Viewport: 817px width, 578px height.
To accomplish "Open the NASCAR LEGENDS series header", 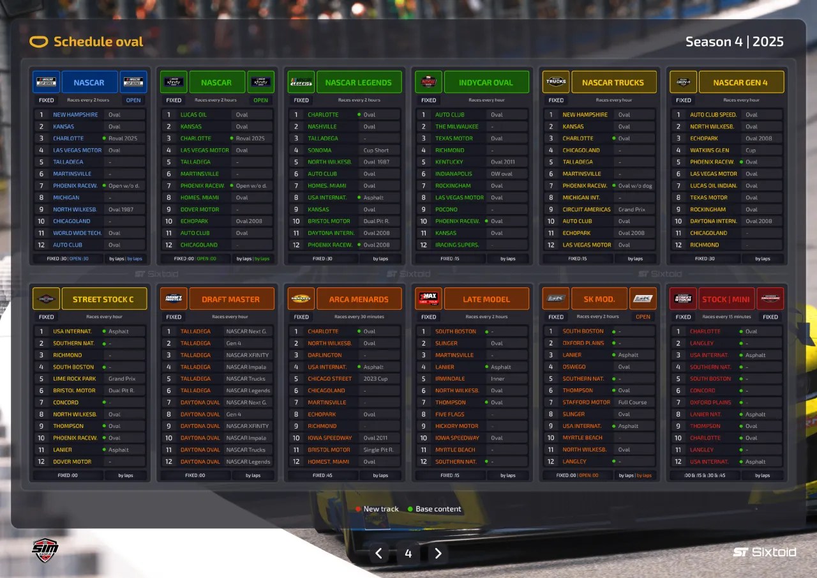I will click(359, 82).
